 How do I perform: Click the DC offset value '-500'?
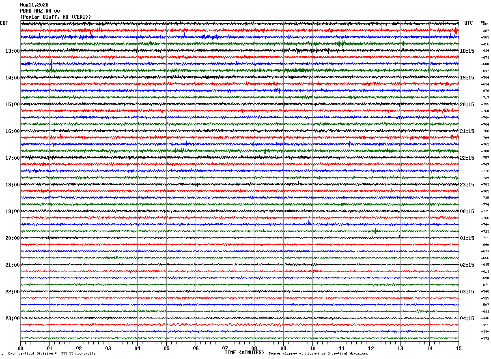[x=485, y=64]
